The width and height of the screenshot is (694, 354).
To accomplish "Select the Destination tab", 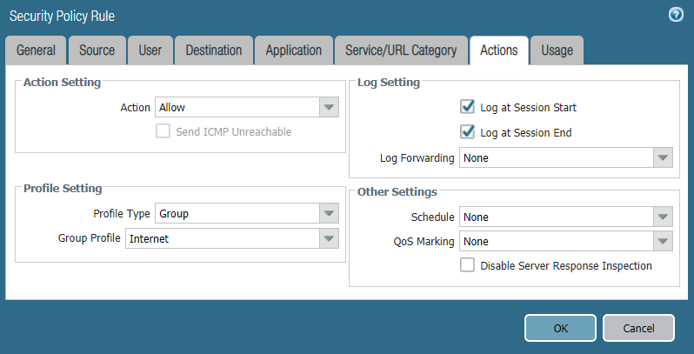I will click(214, 50).
